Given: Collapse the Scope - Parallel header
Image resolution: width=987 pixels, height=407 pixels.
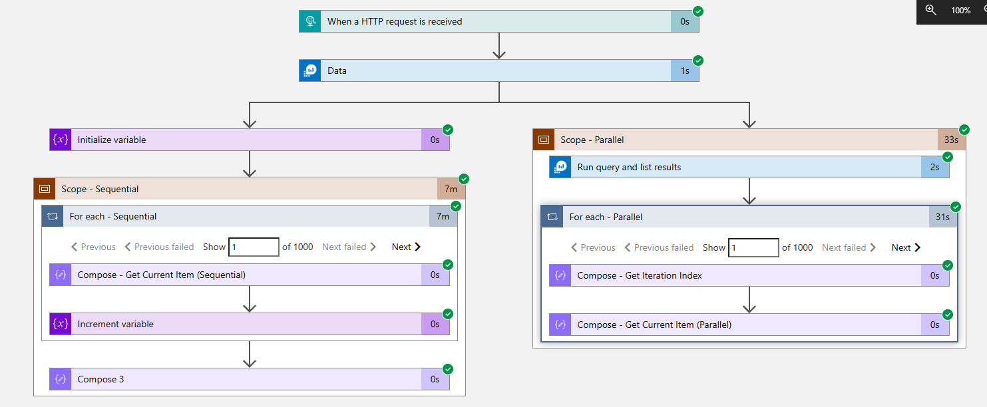Looking at the screenshot, I should click(x=732, y=140).
